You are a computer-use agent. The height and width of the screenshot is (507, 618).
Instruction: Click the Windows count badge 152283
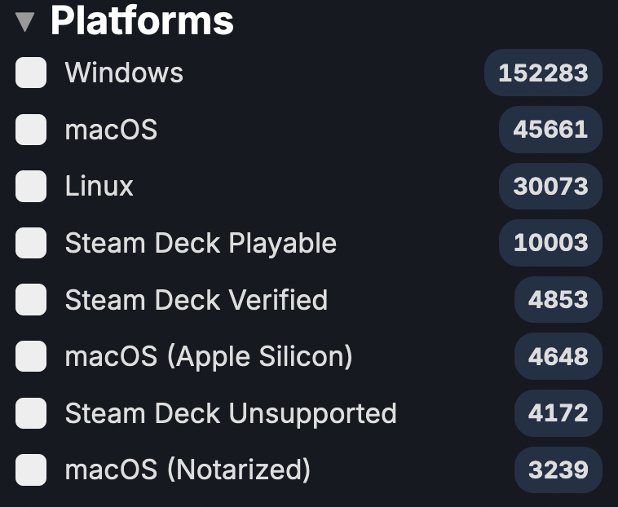(x=543, y=73)
